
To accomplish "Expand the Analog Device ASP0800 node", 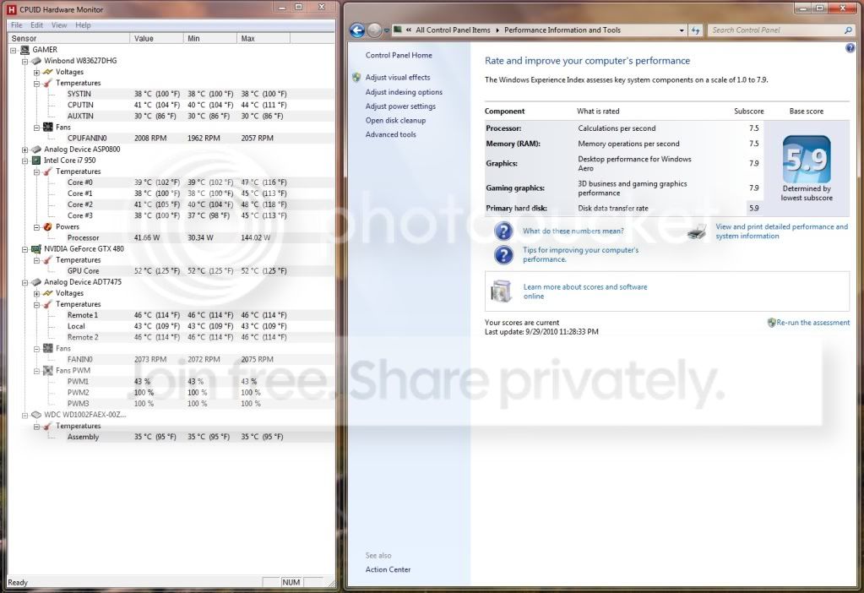I will [24, 150].
